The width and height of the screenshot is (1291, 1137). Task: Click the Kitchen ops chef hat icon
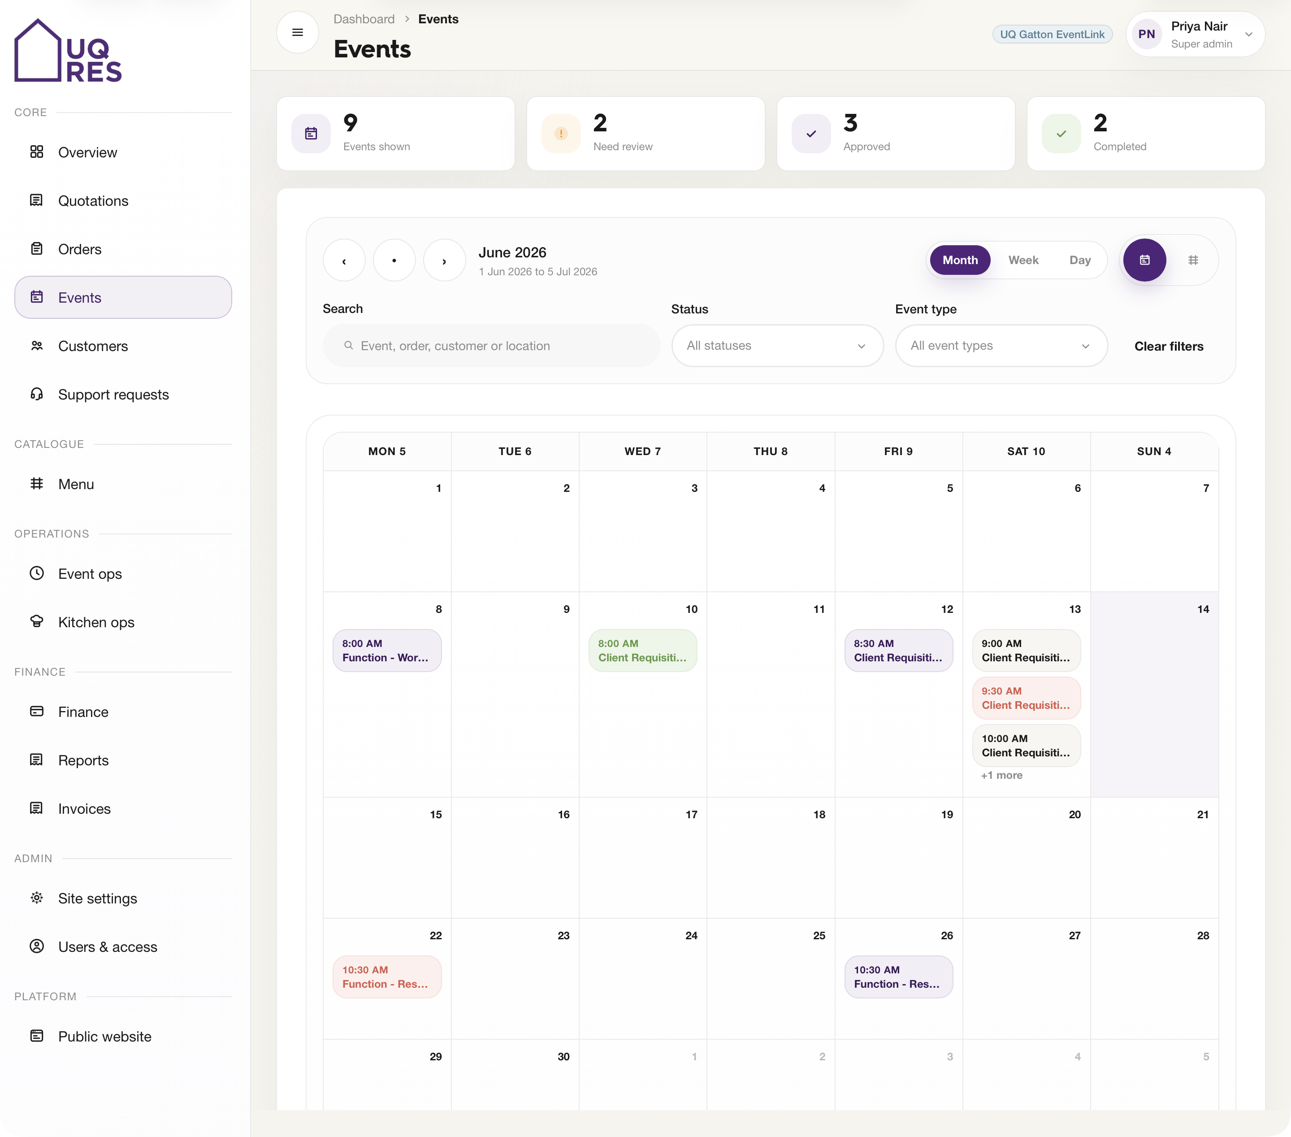pos(37,621)
